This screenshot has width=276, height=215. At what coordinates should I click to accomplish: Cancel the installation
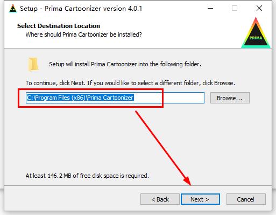246,199
